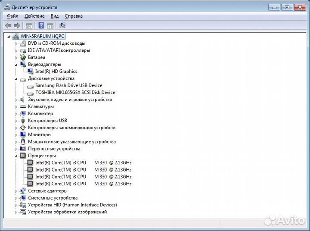Click the Контроллеры USB plug icon
Viewport: 310px width, 231px height.
(x=23, y=120)
